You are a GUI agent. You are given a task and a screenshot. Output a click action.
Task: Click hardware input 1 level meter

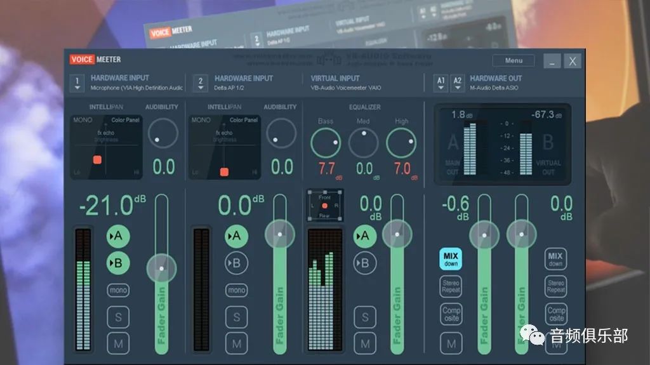coord(83,289)
